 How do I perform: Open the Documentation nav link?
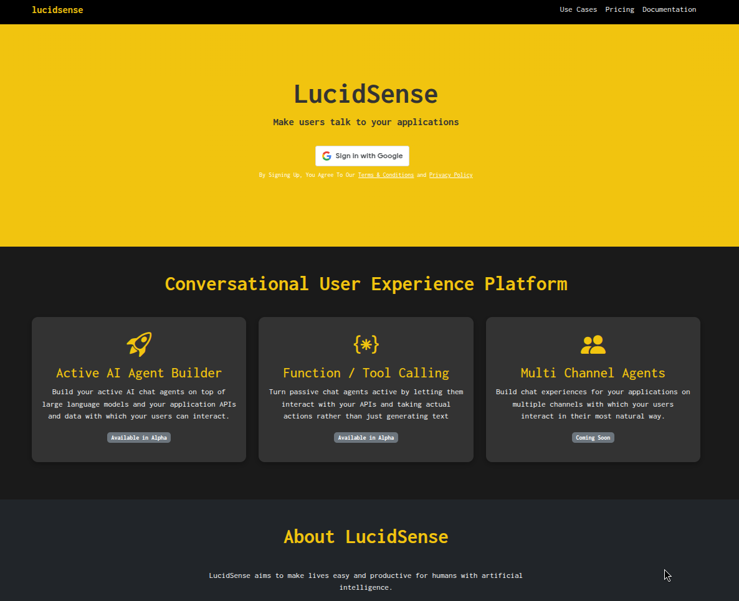click(x=669, y=9)
